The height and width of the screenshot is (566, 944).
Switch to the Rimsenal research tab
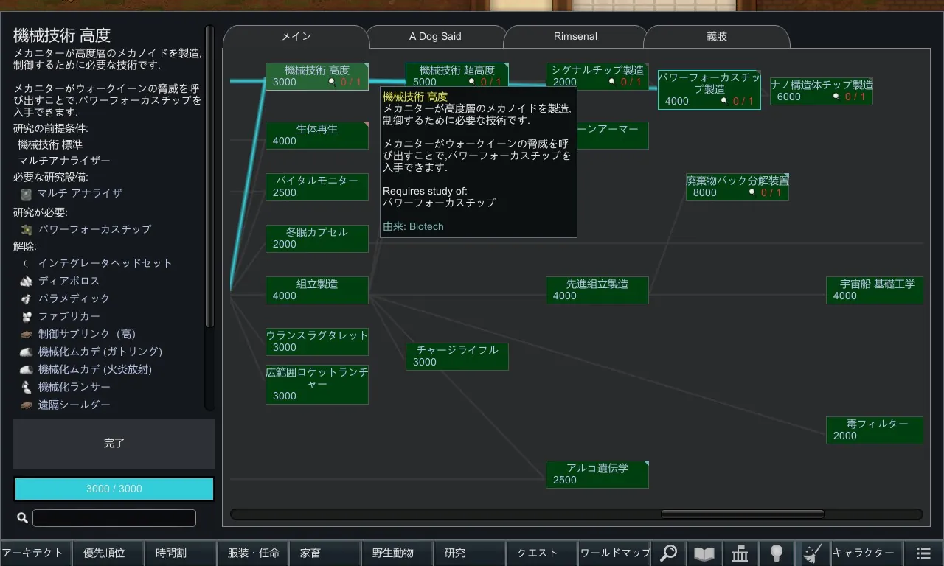tap(575, 36)
